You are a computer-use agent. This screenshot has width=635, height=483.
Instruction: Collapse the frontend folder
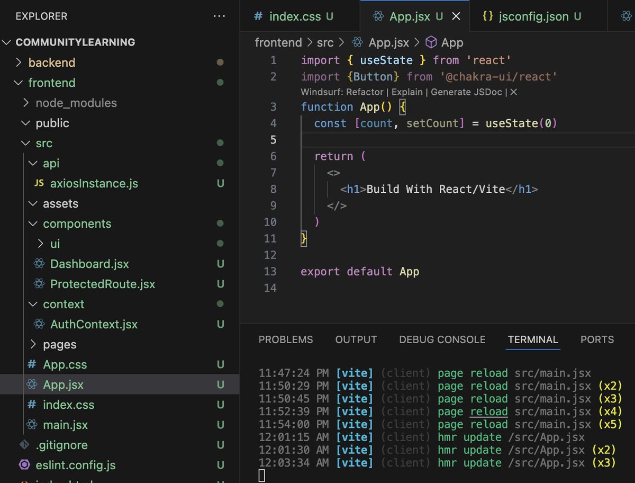click(19, 83)
